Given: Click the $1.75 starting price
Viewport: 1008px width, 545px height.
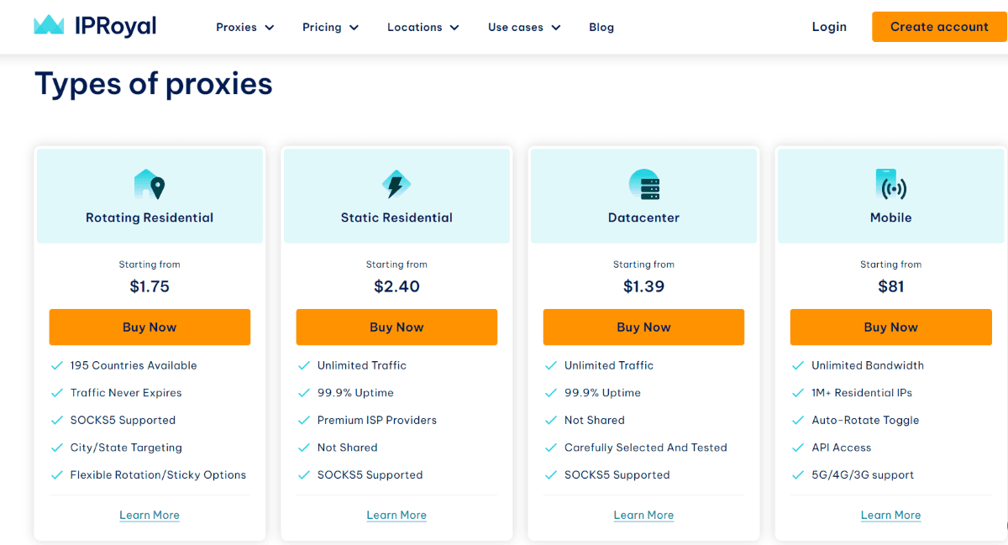Looking at the screenshot, I should [150, 286].
